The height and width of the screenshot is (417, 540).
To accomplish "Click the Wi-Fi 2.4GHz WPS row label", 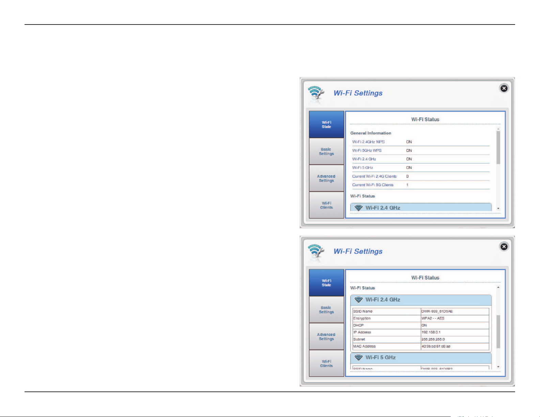I will pyautogui.click(x=368, y=142).
